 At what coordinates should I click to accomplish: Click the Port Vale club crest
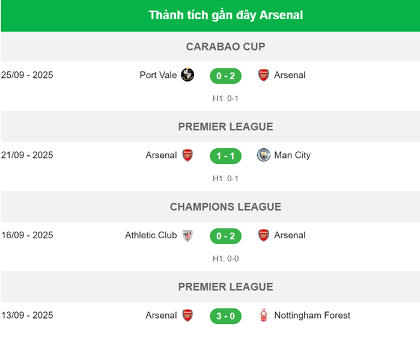[x=187, y=75]
